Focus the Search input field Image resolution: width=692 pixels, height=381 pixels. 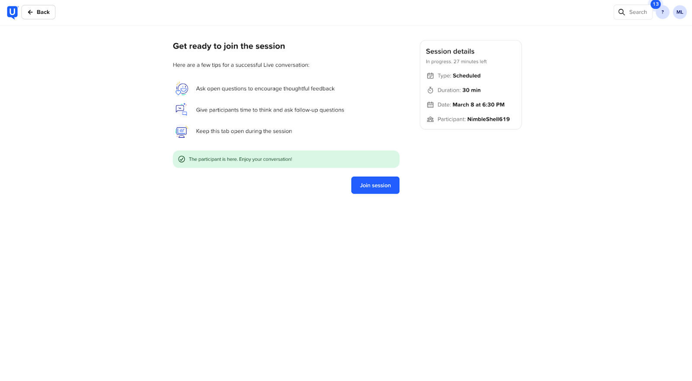(x=638, y=12)
